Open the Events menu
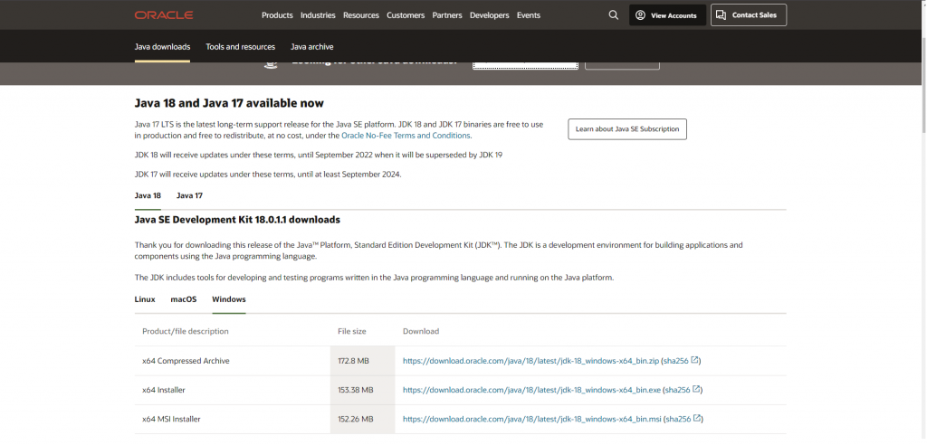This screenshot has width=927, height=445. click(x=529, y=15)
